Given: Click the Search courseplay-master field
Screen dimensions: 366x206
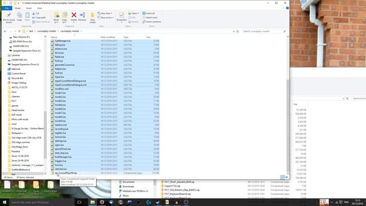Looking at the screenshot, I should pos(264,31).
